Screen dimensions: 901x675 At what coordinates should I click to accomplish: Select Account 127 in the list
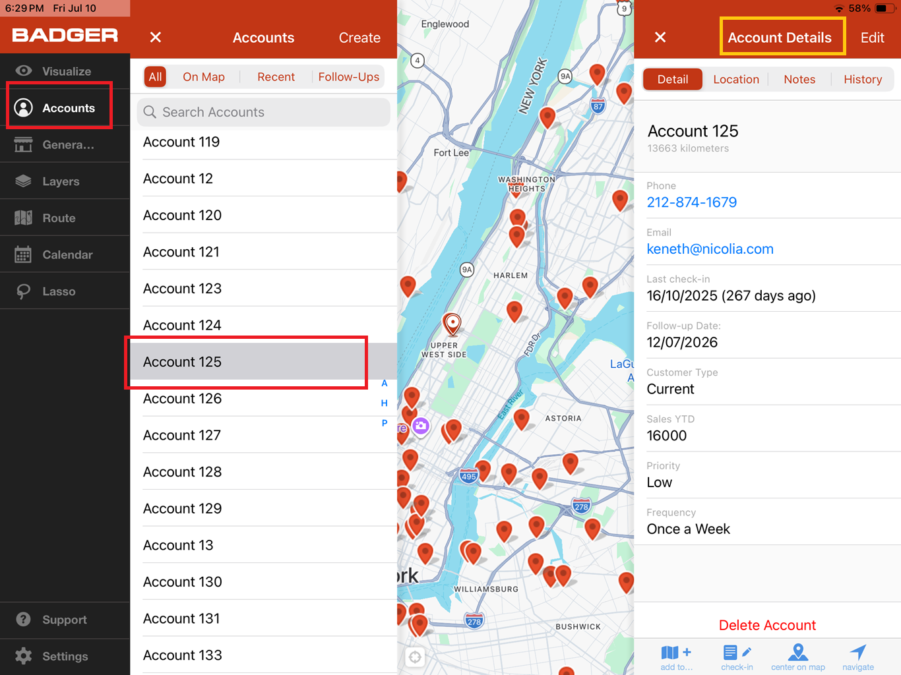264,435
